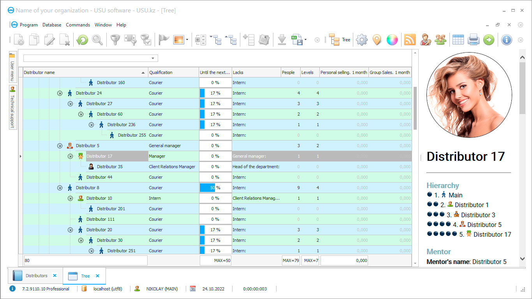Open the XLS export dropdown arrow
Screen dimensions: 532x299
306,39
